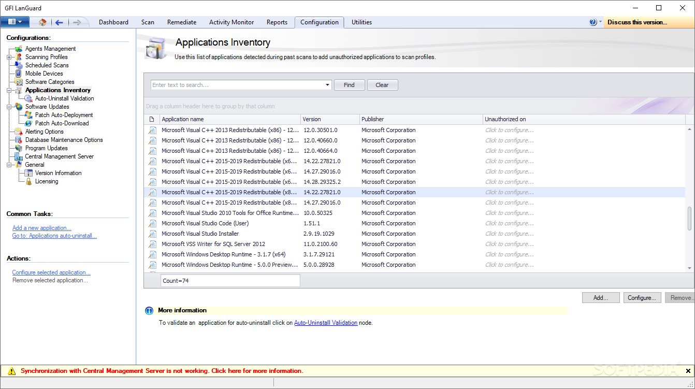Click the Home icon in toolbar
Viewport: 695px width, 389px height.
tap(42, 22)
